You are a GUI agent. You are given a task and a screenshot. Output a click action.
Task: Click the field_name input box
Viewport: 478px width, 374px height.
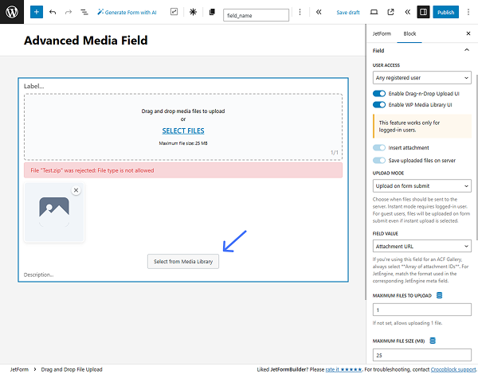point(256,15)
